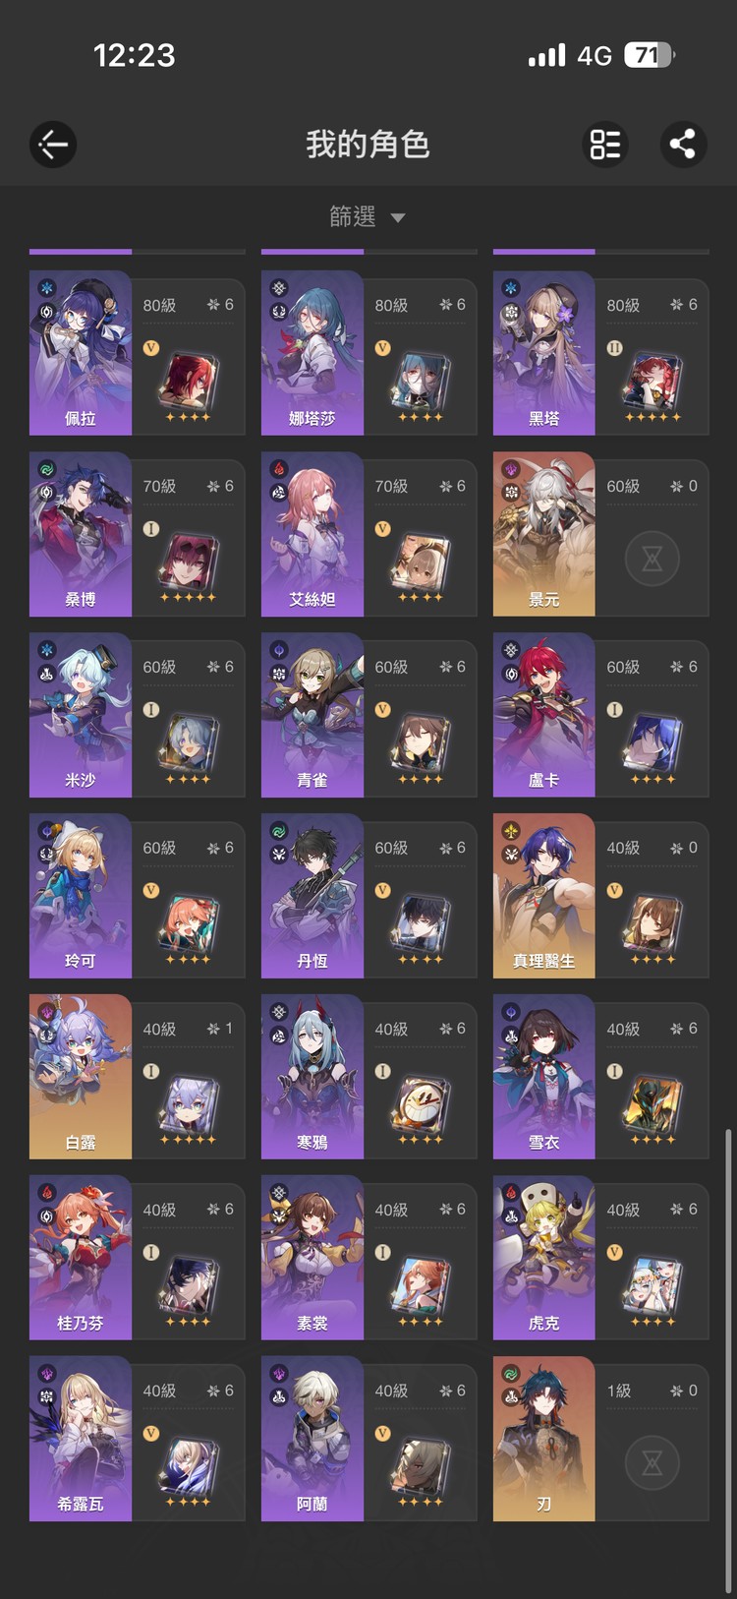Open 佩拉 character card

pos(81,353)
